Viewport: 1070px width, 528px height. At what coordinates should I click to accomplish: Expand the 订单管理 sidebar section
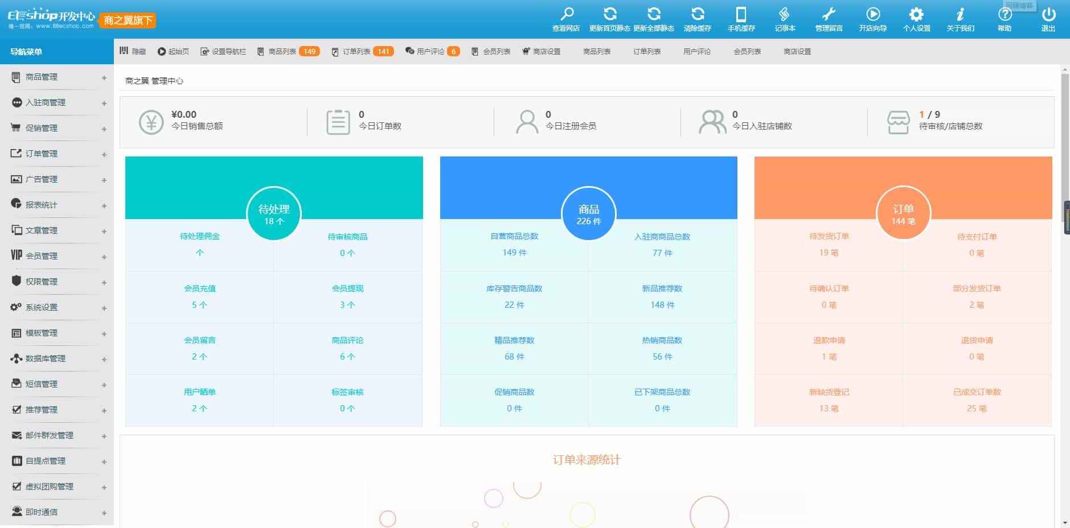[x=57, y=154]
